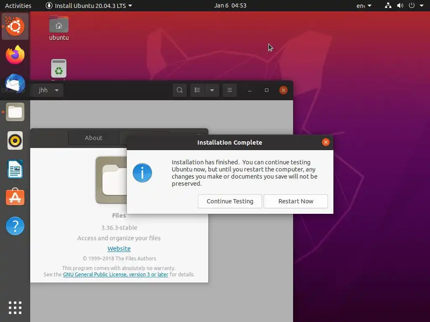Expand the jhh path dropdown

click(57, 90)
